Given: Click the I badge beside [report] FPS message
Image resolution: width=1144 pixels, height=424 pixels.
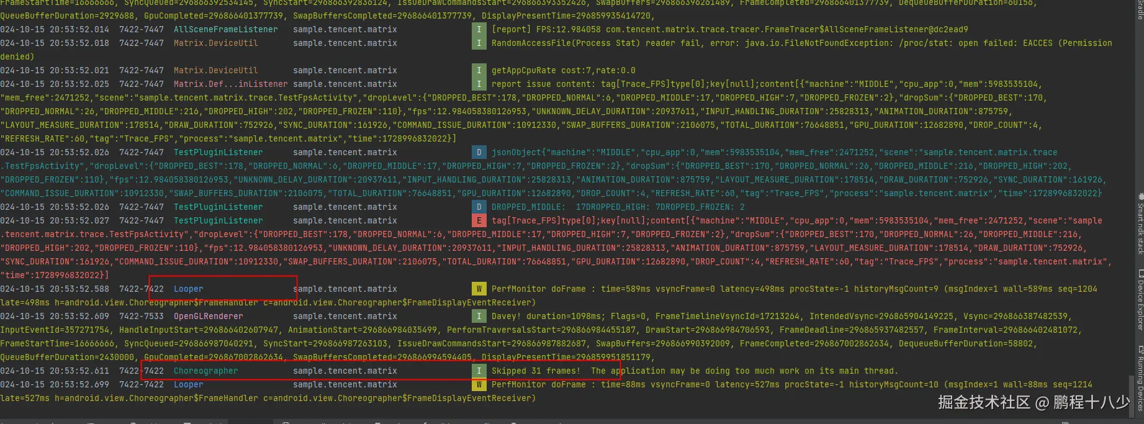Looking at the screenshot, I should tap(479, 29).
